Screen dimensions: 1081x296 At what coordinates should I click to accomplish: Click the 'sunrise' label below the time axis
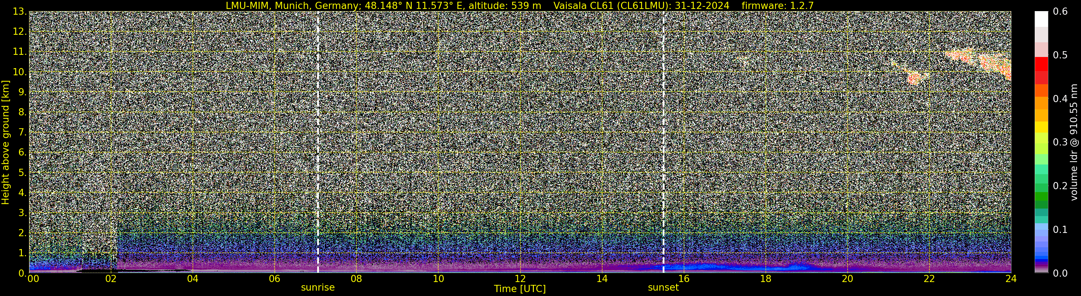318,288
